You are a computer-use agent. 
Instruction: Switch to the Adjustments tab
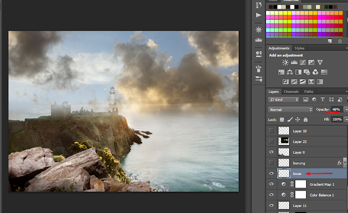coord(279,48)
